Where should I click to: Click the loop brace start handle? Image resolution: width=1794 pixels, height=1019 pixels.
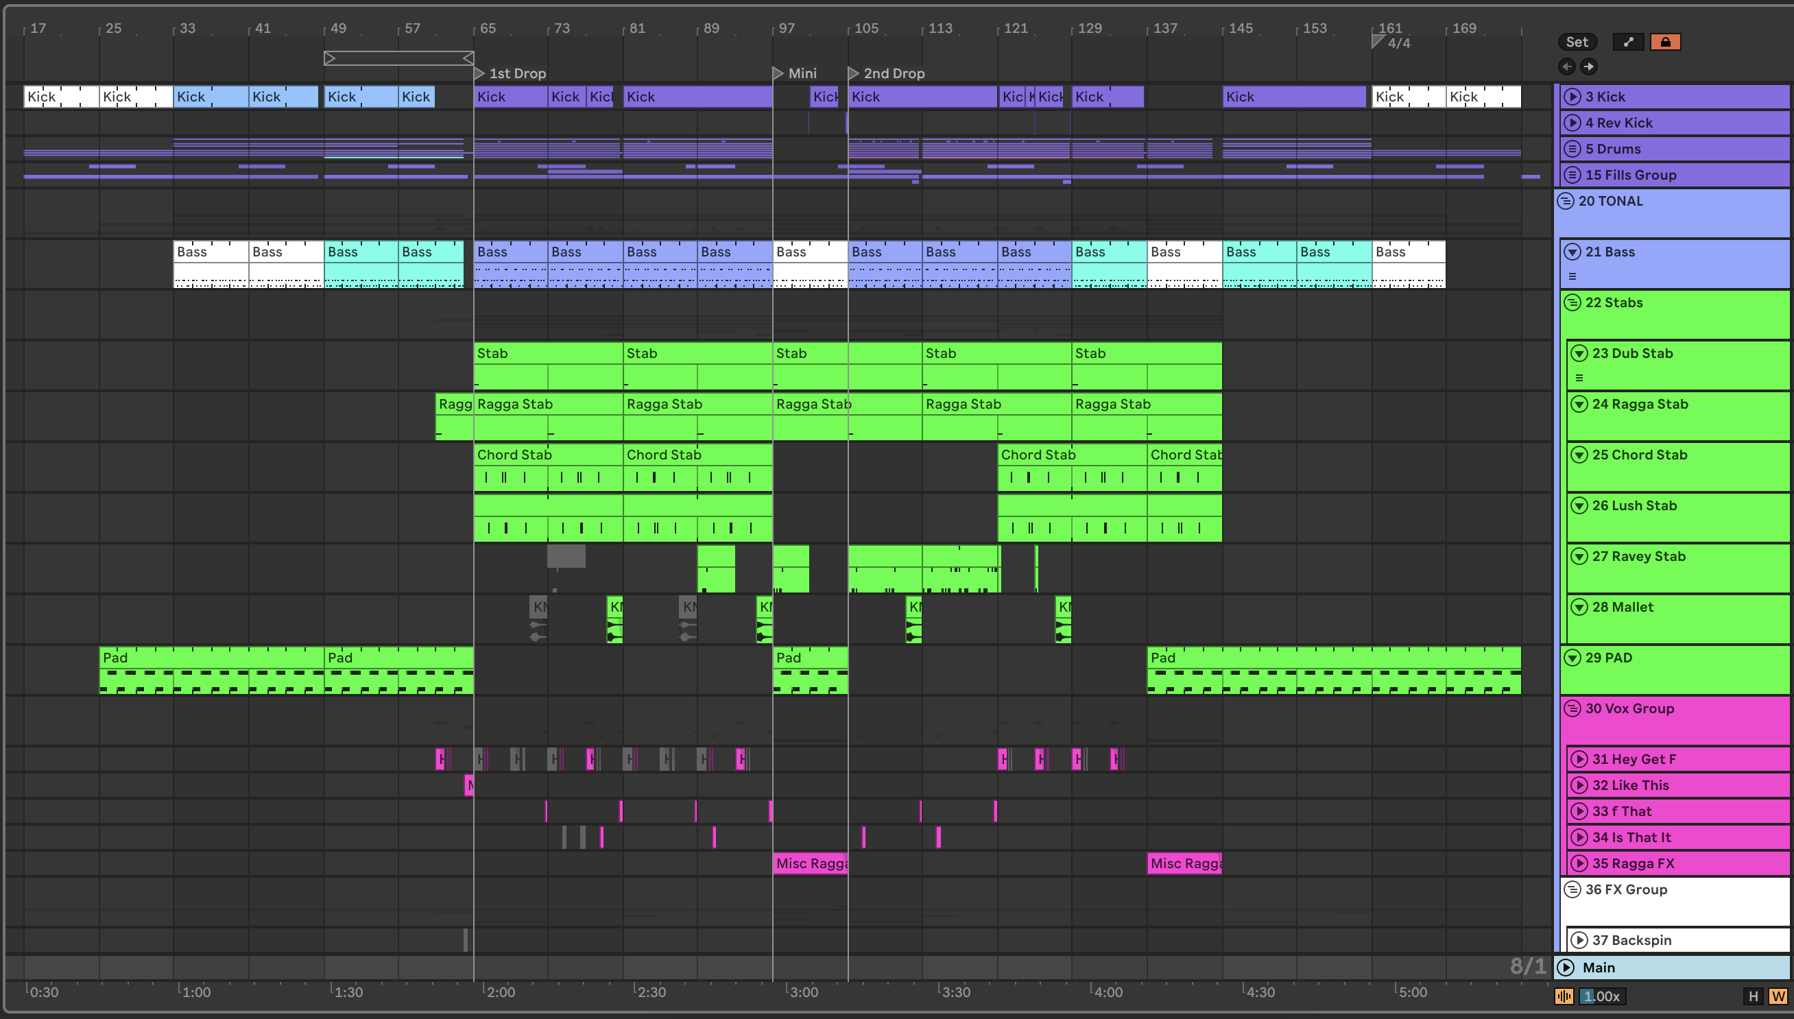click(x=331, y=58)
